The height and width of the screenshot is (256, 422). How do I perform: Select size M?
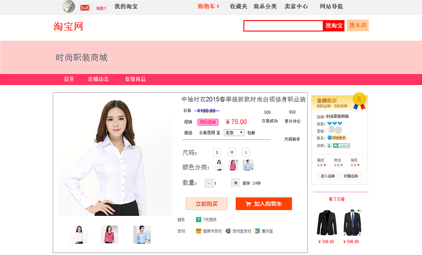pos(231,152)
